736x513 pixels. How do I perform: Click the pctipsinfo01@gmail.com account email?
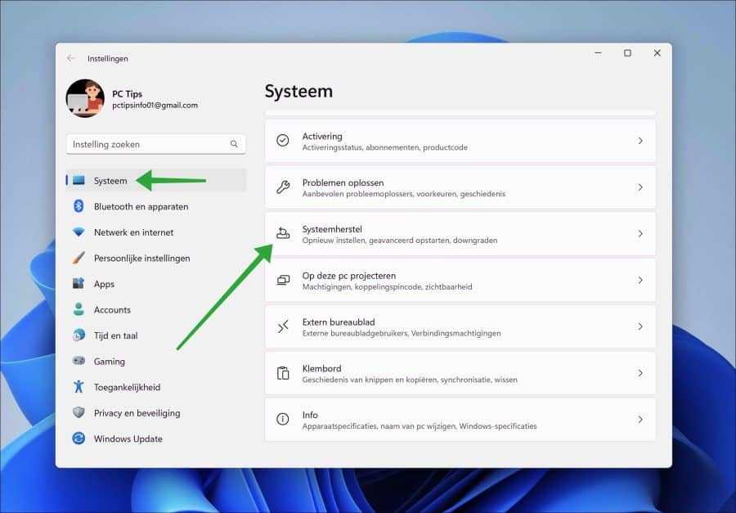(155, 106)
